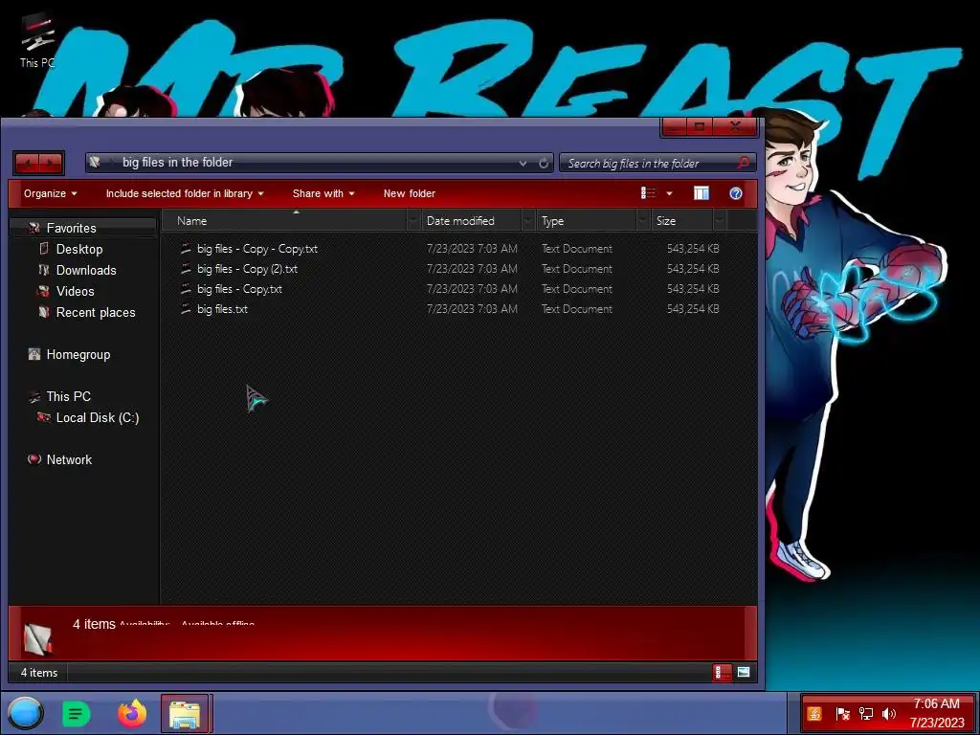
Task: Select This PC in the navigation pane
Action: coord(69,396)
